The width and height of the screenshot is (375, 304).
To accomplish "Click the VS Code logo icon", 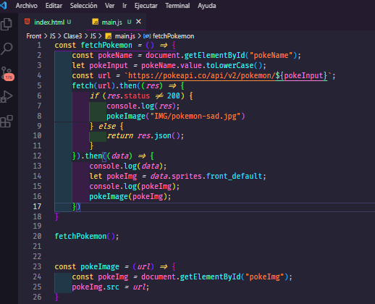I will [x=4, y=5].
